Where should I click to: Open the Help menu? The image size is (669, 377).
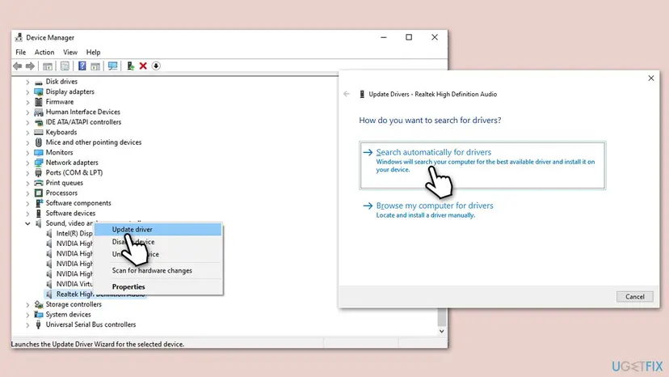click(x=93, y=52)
